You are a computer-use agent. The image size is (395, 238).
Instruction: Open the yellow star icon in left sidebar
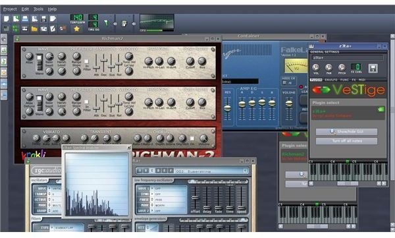(4, 73)
